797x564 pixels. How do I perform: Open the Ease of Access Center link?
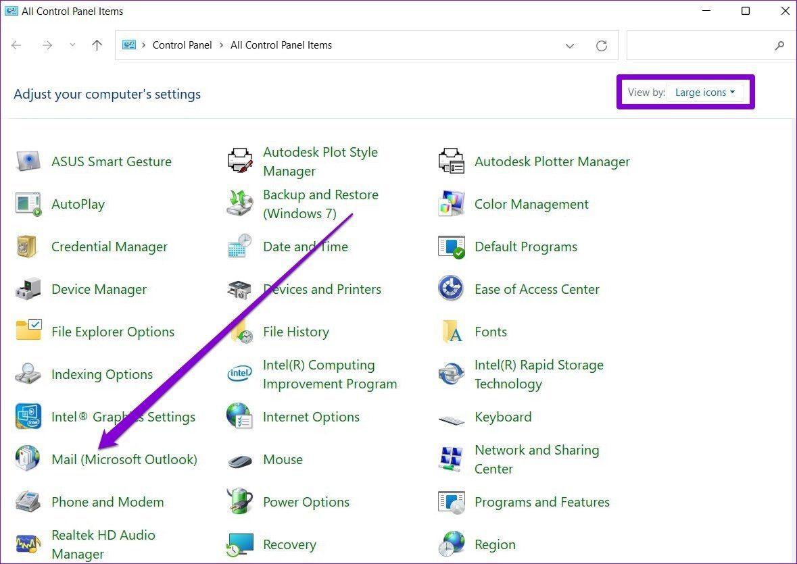(537, 289)
